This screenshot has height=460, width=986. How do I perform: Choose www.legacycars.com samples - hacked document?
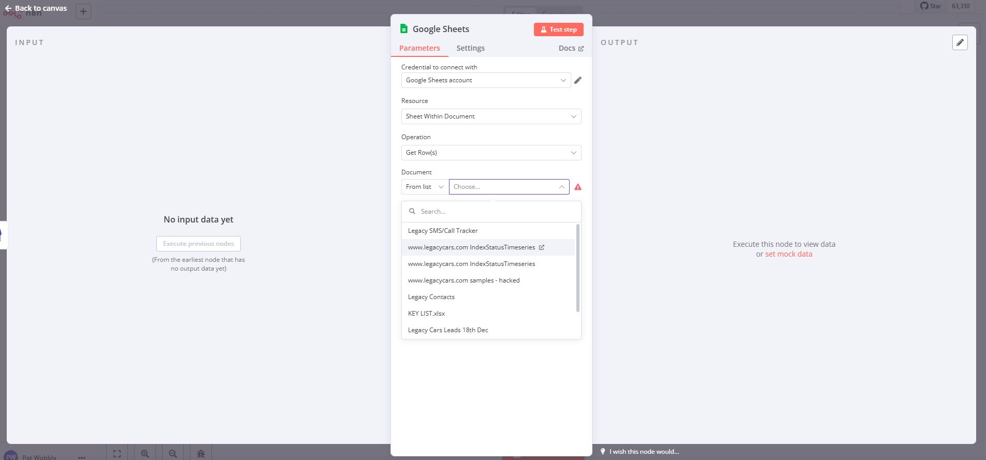click(x=488, y=280)
